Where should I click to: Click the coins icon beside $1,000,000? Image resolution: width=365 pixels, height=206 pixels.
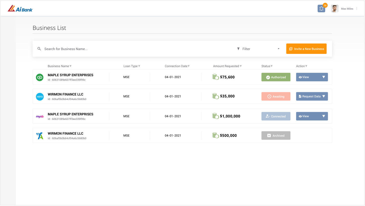tap(216, 116)
